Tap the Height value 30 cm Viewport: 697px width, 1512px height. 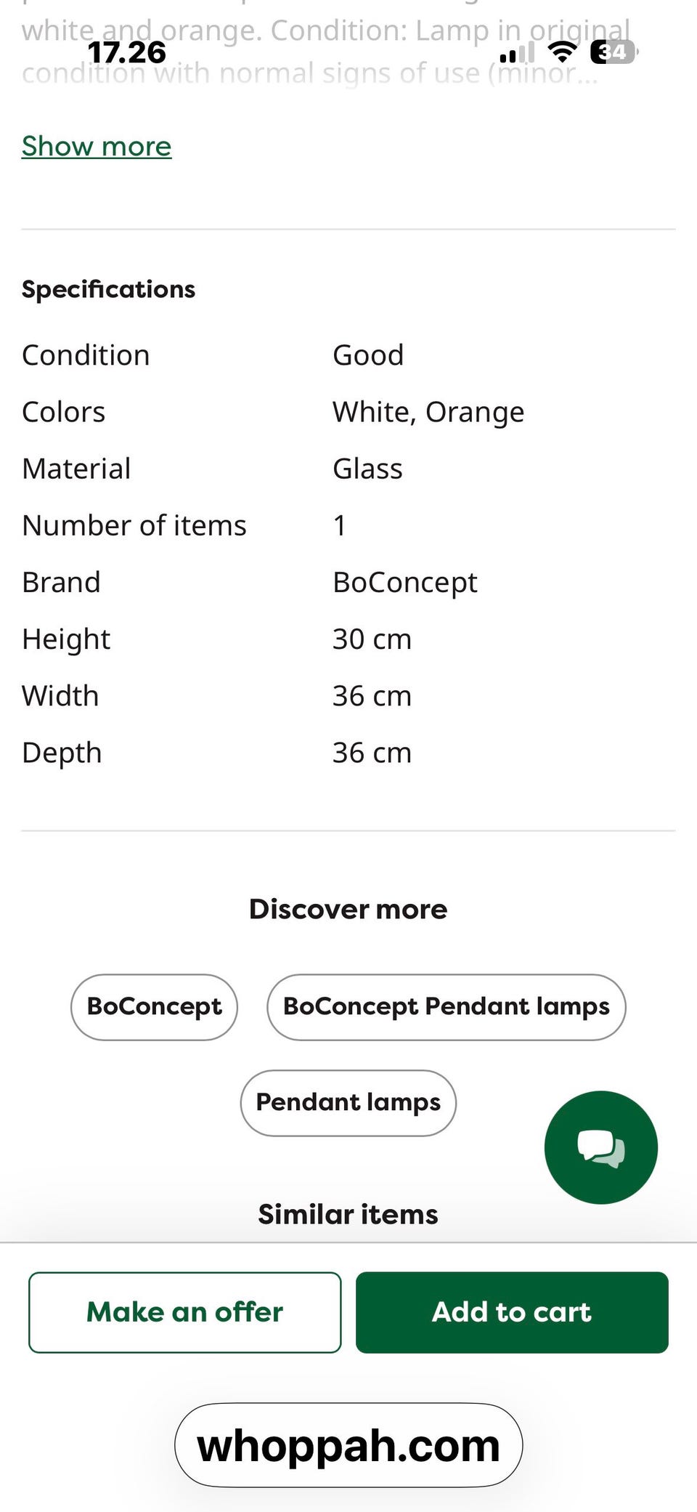[x=372, y=639]
